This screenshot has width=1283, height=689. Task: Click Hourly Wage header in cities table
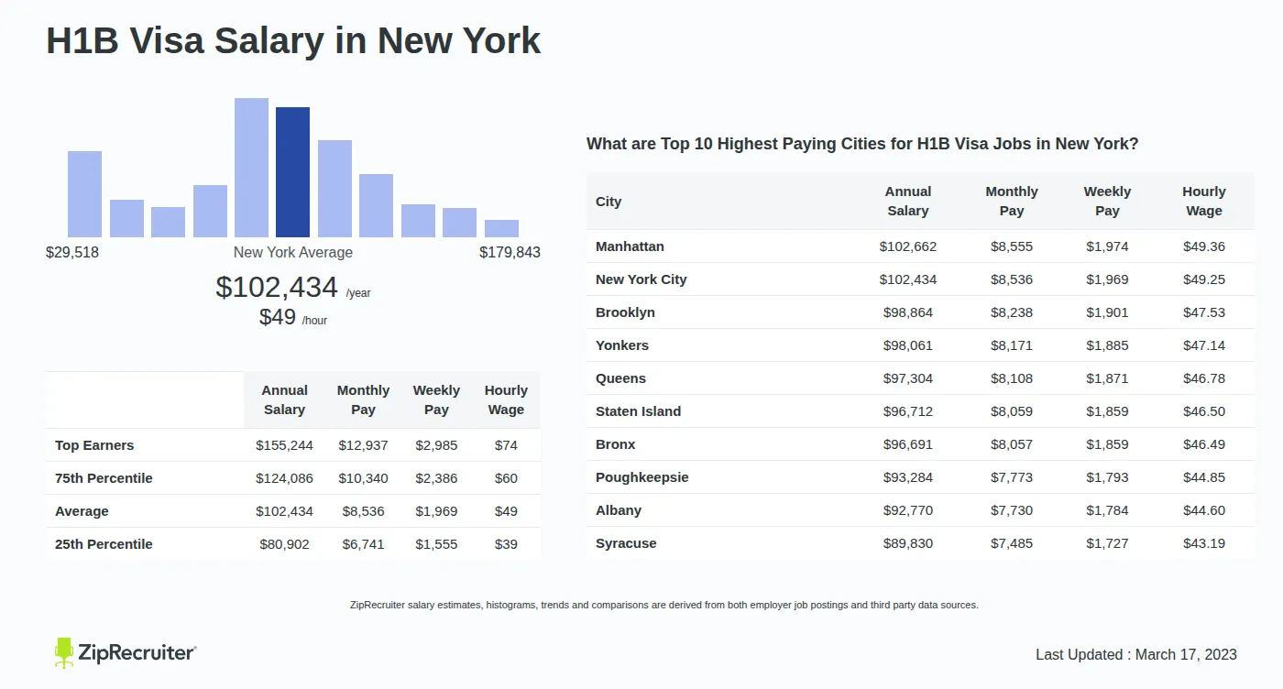pos(1203,202)
